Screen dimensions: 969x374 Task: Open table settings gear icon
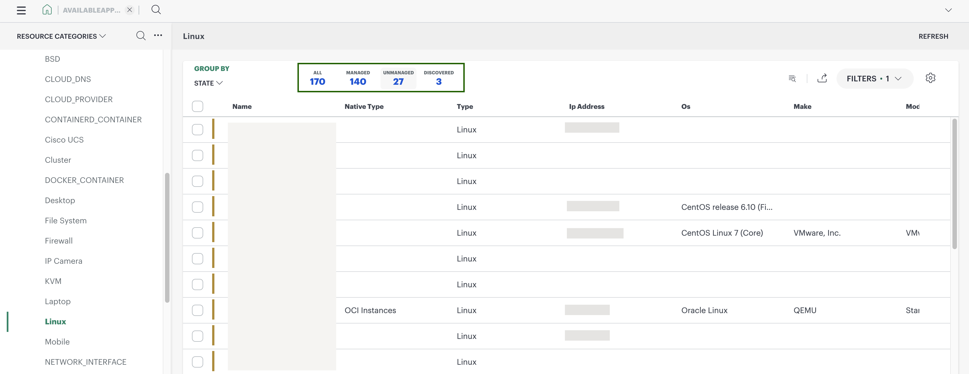pos(930,78)
